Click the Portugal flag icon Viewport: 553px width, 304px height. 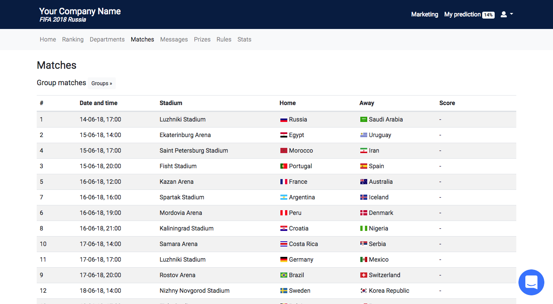tap(284, 166)
